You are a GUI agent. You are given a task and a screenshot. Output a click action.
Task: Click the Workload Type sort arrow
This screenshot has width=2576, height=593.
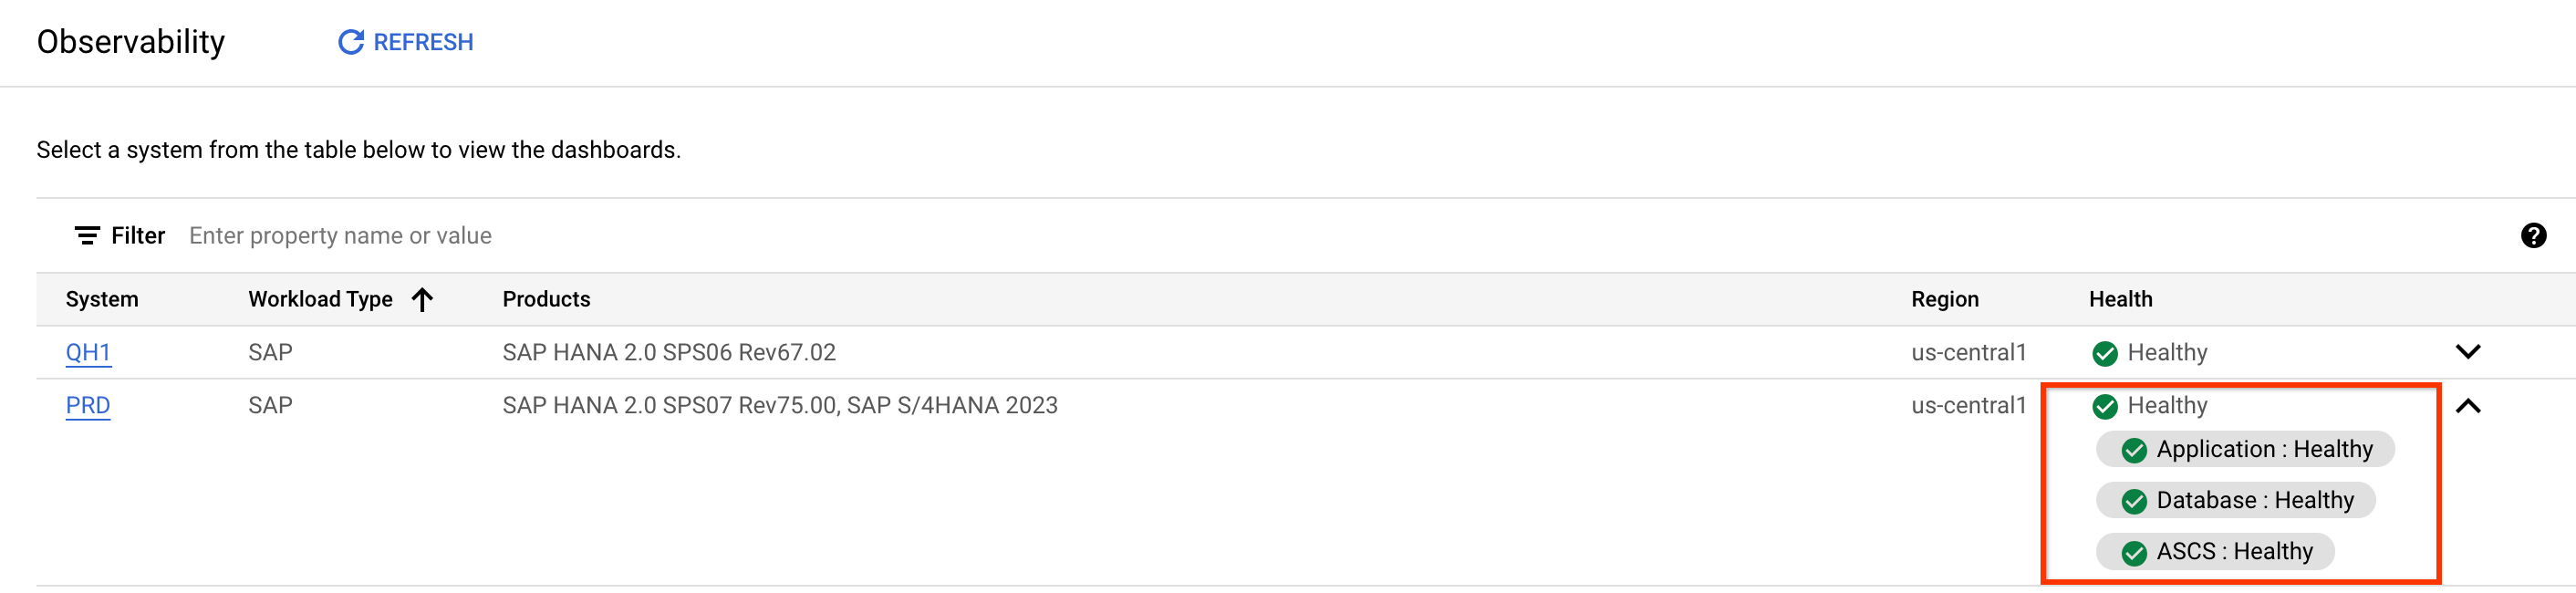[423, 299]
